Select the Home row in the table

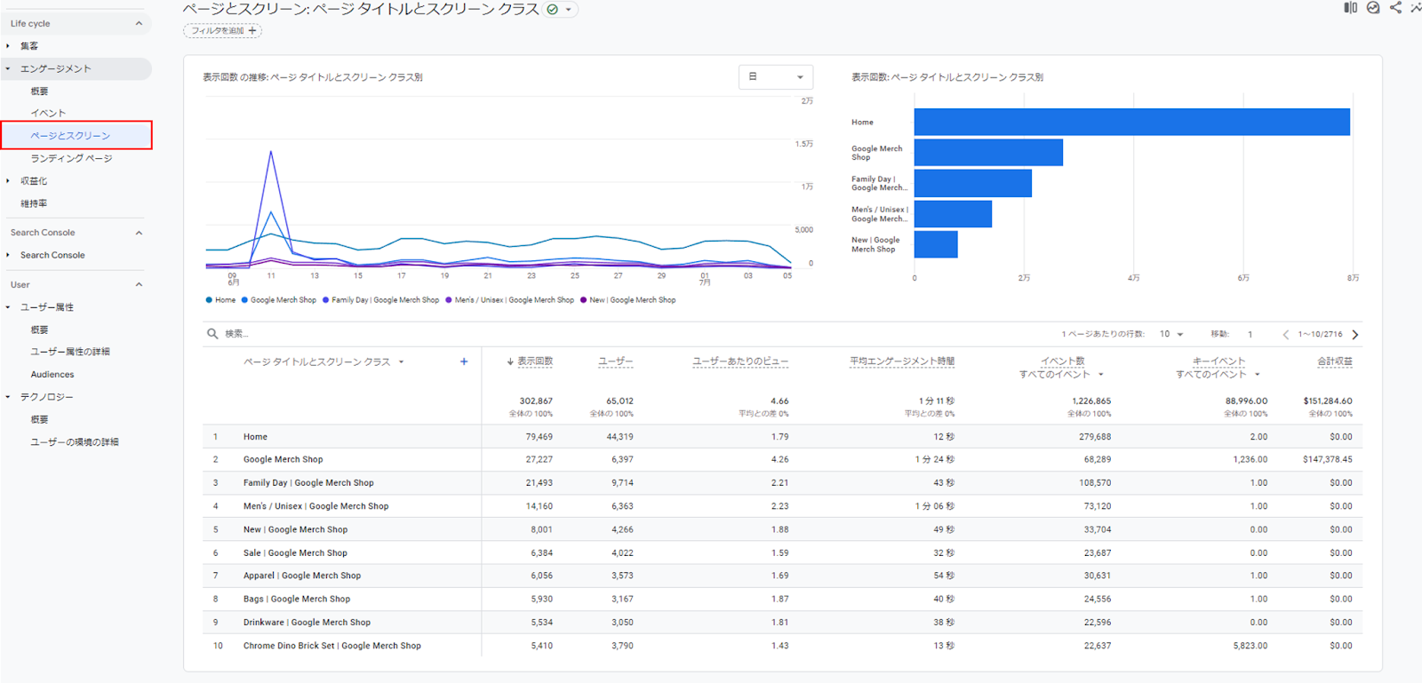click(782, 437)
